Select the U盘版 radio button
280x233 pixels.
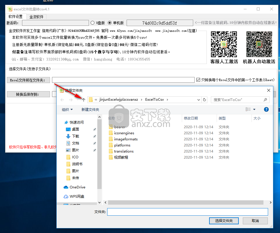tap(92, 23)
